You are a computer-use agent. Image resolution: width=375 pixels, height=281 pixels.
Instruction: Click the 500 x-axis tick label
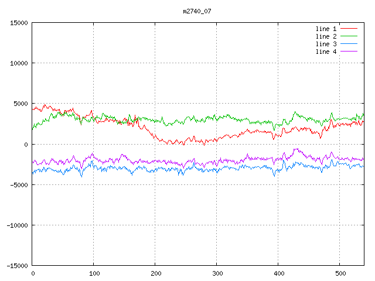pos(340,273)
